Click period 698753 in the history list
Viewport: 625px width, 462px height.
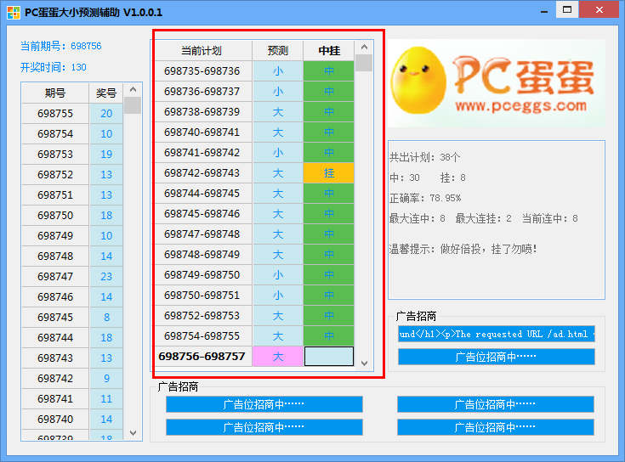[55, 154]
